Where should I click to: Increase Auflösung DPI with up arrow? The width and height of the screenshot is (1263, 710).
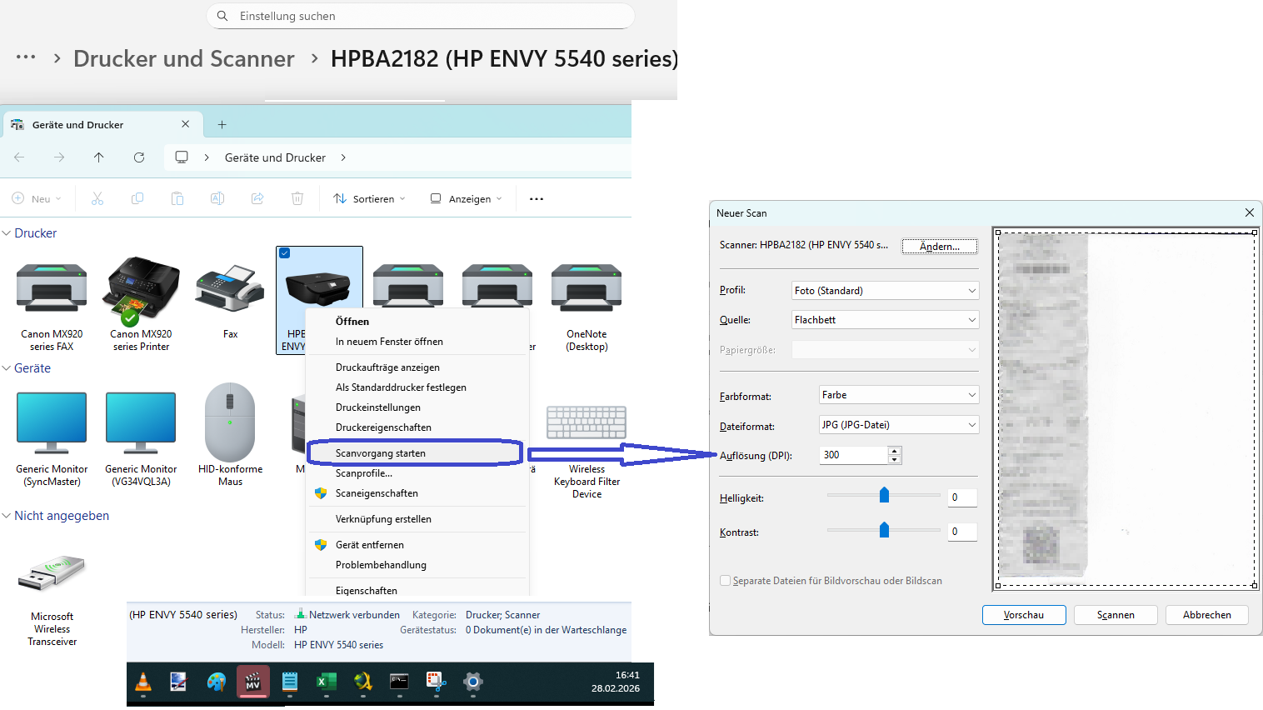[x=895, y=451]
